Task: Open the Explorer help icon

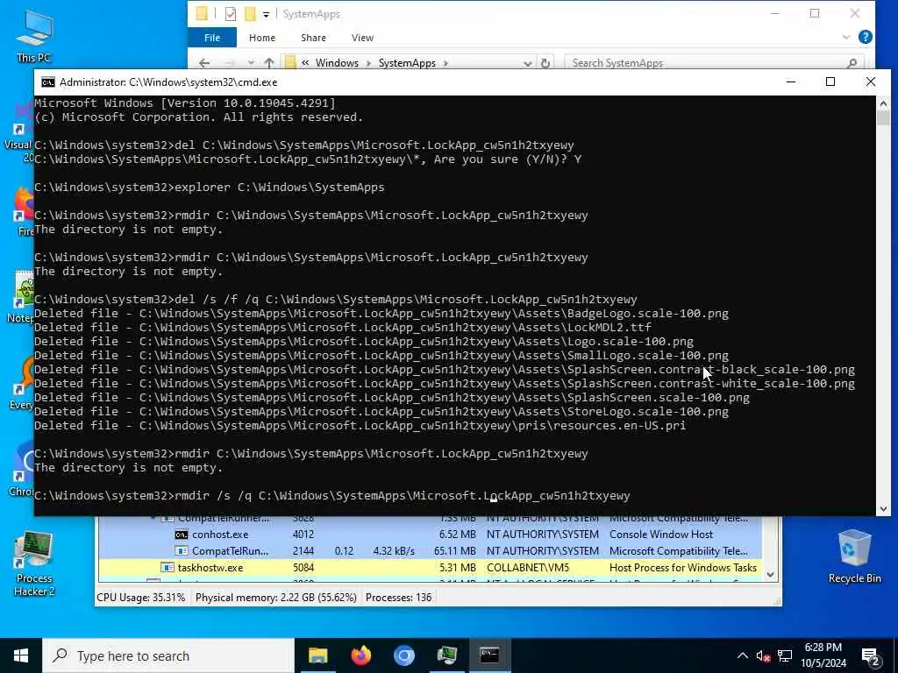Action: click(x=866, y=37)
